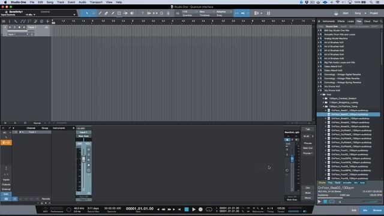This screenshot has height=216, width=384.
Task: Click the rewind transport button
Action: pyautogui.click(x=163, y=209)
